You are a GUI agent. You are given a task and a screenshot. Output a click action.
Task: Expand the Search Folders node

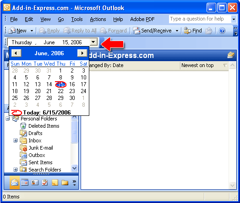tap(15, 170)
